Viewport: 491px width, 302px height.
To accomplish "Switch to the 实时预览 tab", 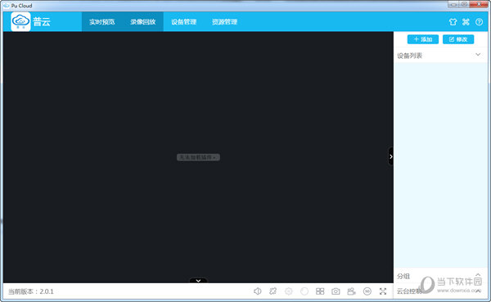I will pos(101,22).
